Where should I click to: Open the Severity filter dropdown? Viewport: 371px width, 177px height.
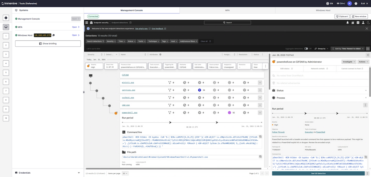[x=111, y=41]
